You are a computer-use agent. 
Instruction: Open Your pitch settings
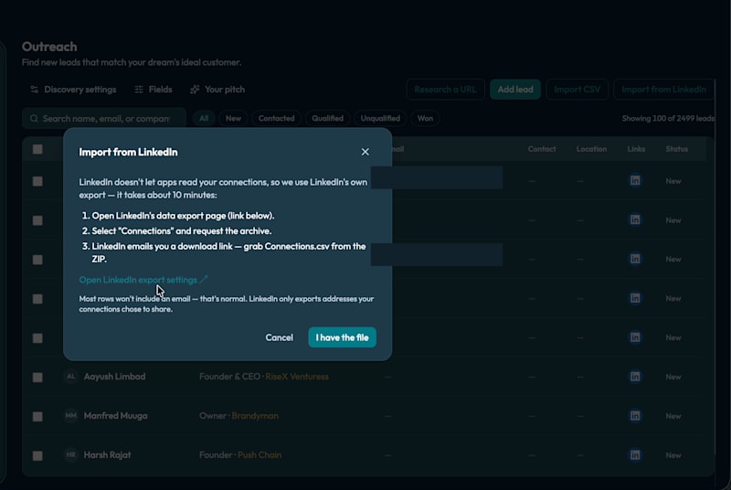click(x=217, y=90)
